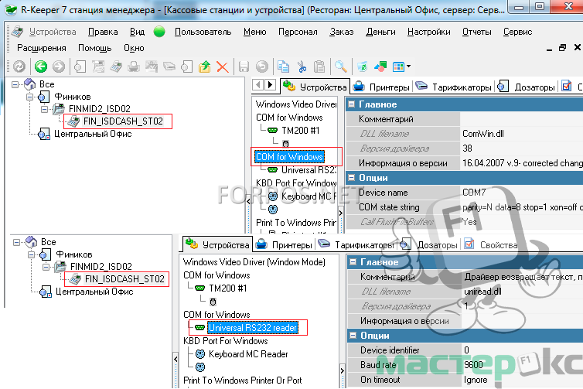Click the copy icon in the toolbar

tap(284, 67)
